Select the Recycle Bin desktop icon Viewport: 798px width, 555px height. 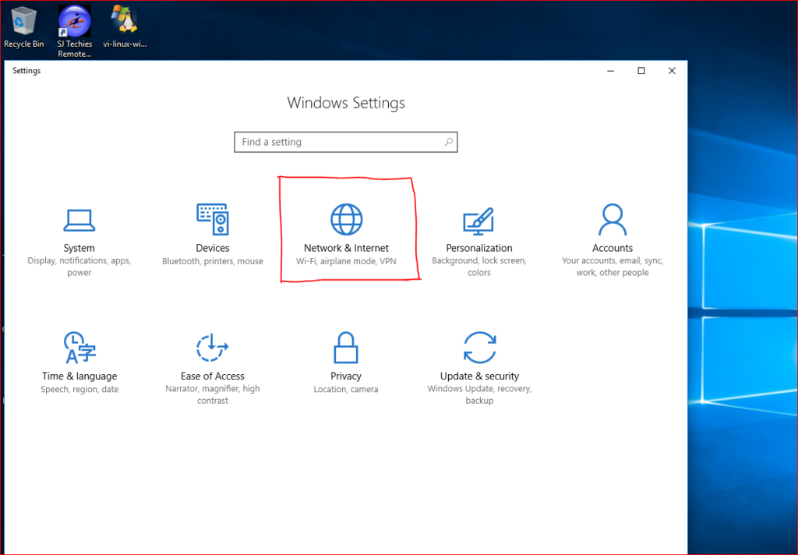(23, 28)
